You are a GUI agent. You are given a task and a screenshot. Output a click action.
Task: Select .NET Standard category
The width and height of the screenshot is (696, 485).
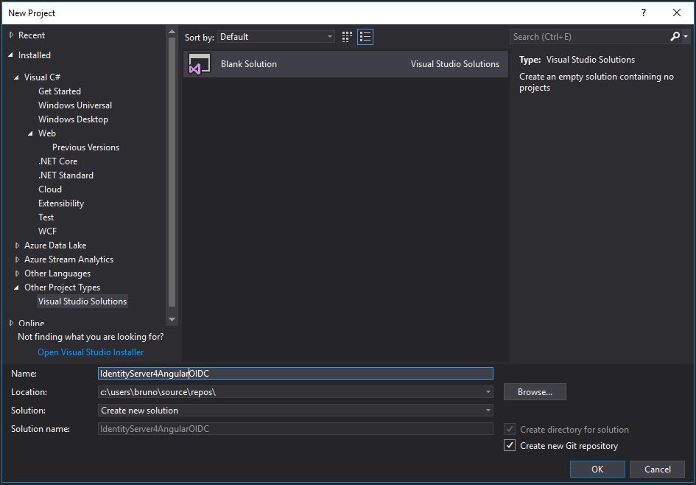point(66,175)
